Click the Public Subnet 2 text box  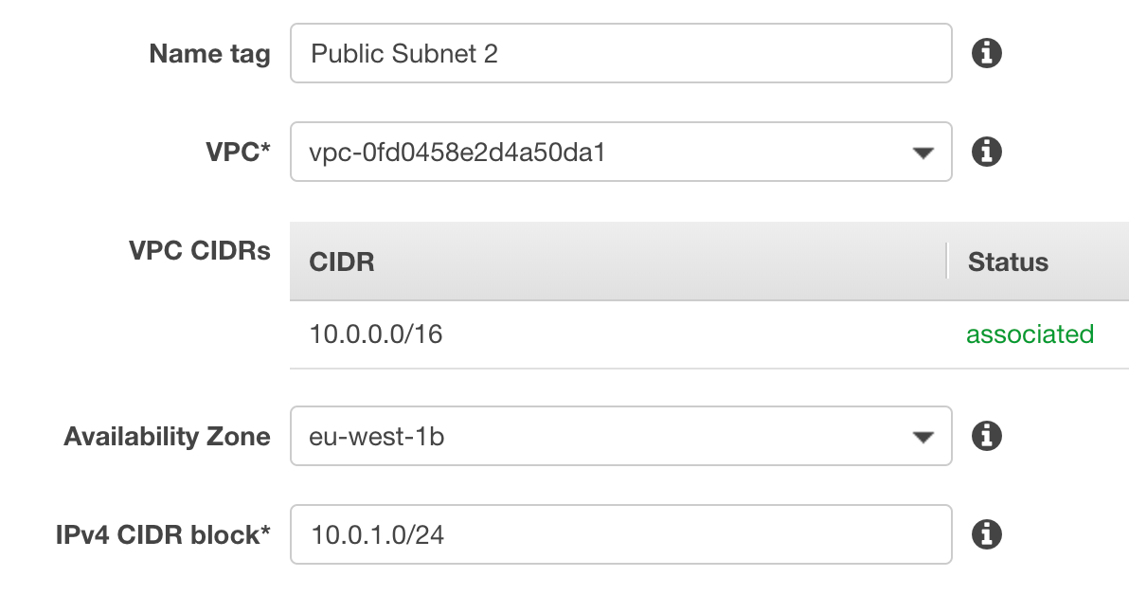click(x=620, y=53)
